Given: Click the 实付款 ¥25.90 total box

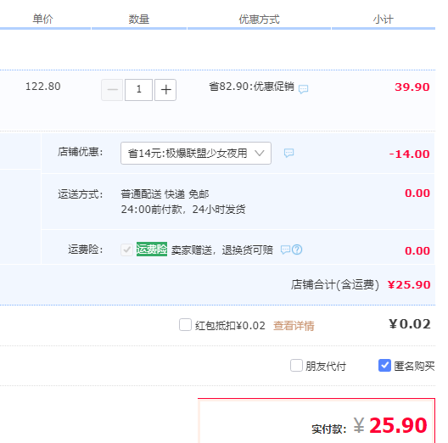Looking at the screenshot, I should point(316,421).
